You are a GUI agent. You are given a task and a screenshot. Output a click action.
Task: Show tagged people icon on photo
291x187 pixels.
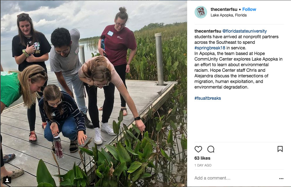click(7, 180)
